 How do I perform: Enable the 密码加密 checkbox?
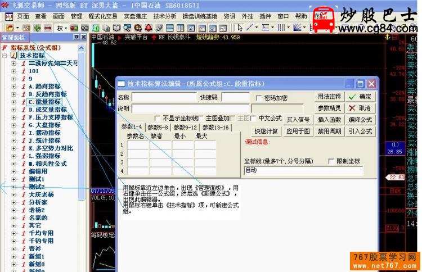point(259,98)
